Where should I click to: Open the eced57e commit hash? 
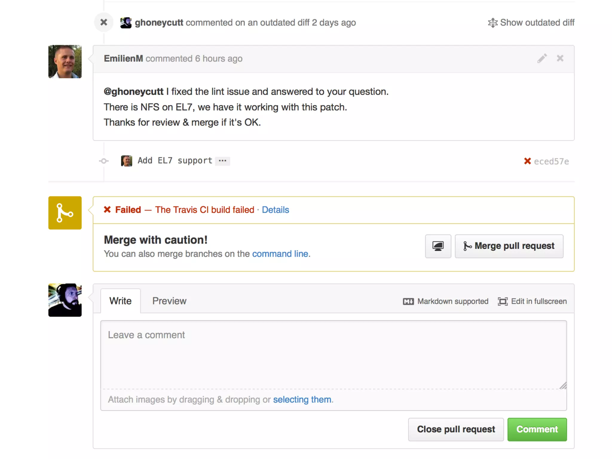551,161
